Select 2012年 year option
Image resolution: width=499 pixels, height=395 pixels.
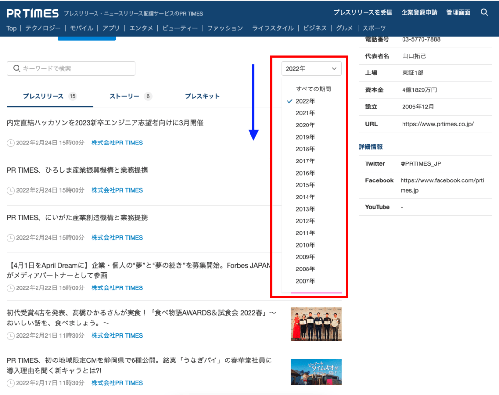click(x=305, y=221)
